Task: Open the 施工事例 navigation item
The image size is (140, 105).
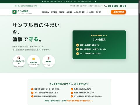Action: (x=54, y=12)
